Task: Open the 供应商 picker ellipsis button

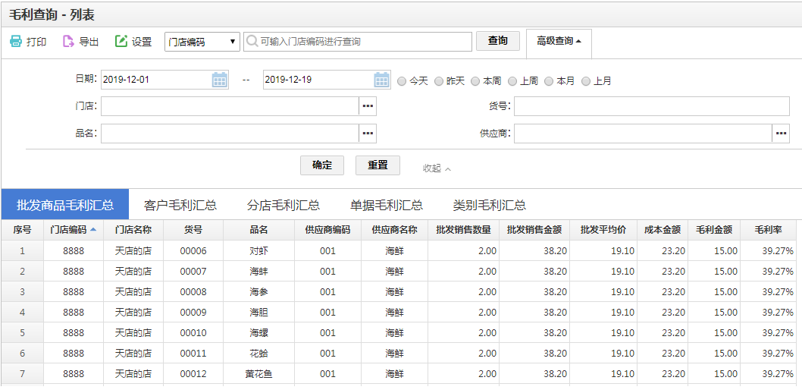Action: [x=781, y=133]
